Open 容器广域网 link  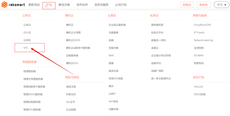tap(157, 71)
